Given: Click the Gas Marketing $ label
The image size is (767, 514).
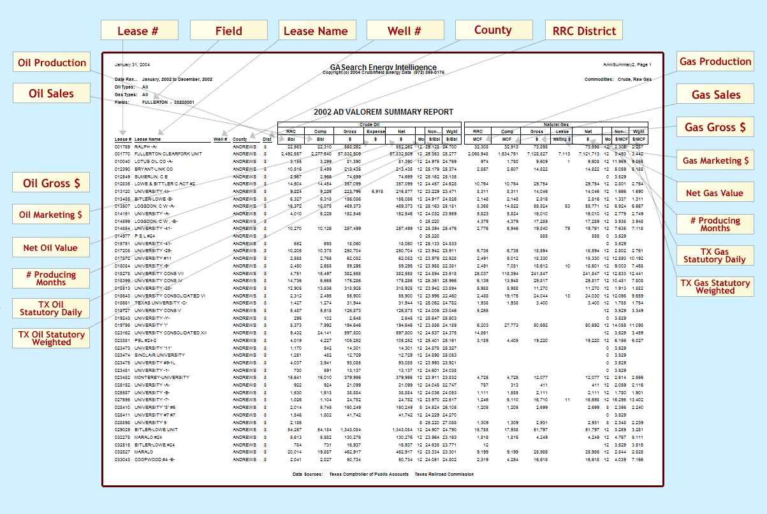Looking at the screenshot, I should 715,160.
